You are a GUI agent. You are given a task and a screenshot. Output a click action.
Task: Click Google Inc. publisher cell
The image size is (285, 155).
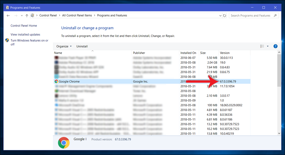pos(141,81)
